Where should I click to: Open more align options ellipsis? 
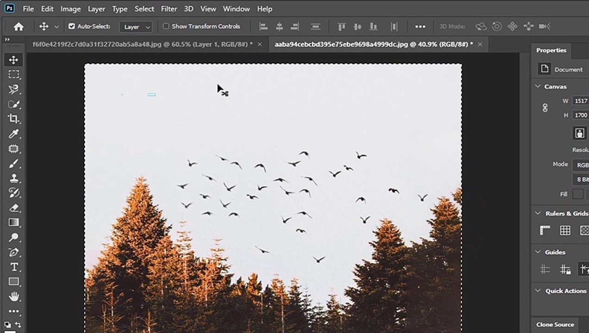pos(420,27)
